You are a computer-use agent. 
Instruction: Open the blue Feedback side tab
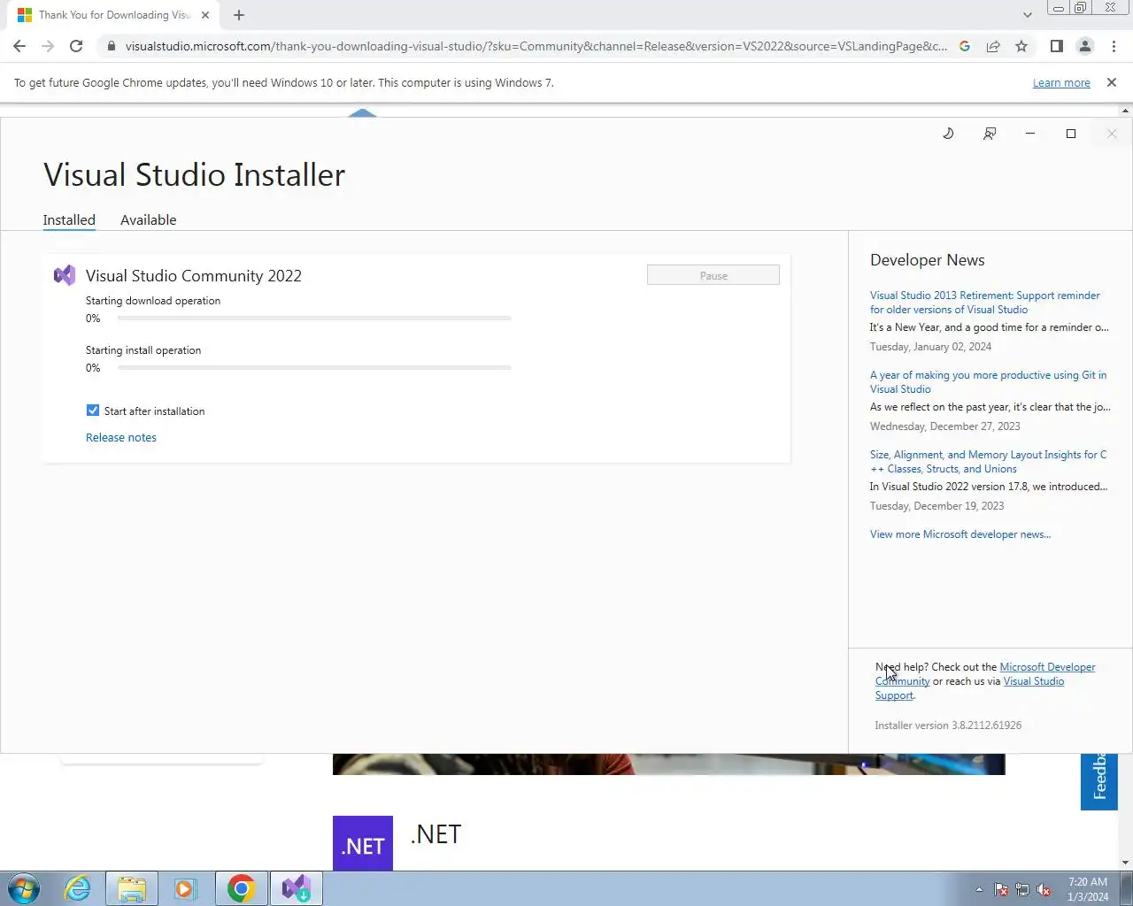pyautogui.click(x=1099, y=781)
